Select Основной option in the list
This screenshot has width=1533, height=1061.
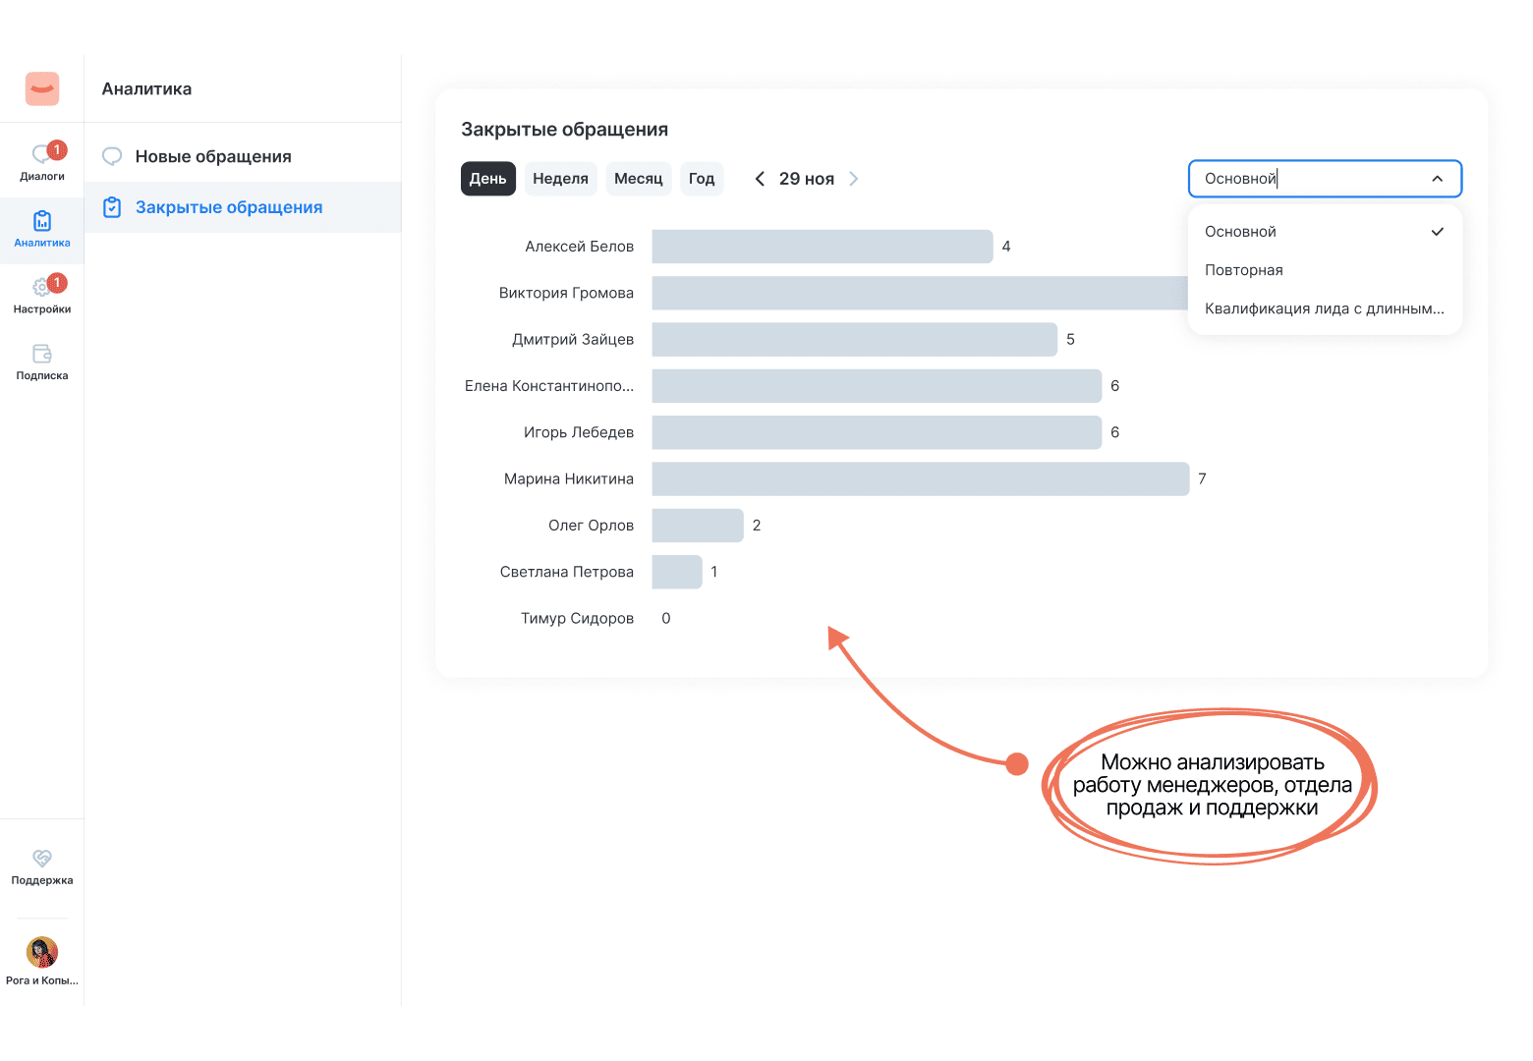tap(1241, 232)
